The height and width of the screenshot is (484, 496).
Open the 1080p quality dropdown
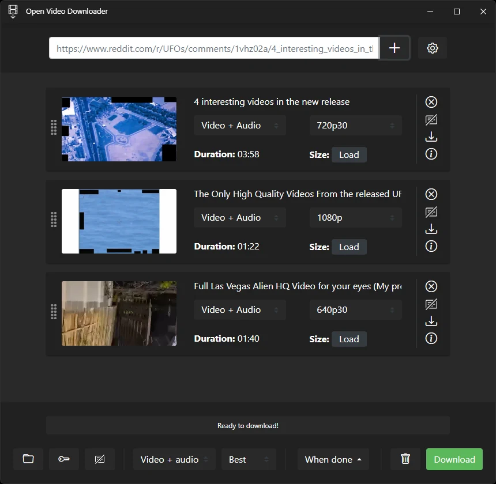point(355,218)
